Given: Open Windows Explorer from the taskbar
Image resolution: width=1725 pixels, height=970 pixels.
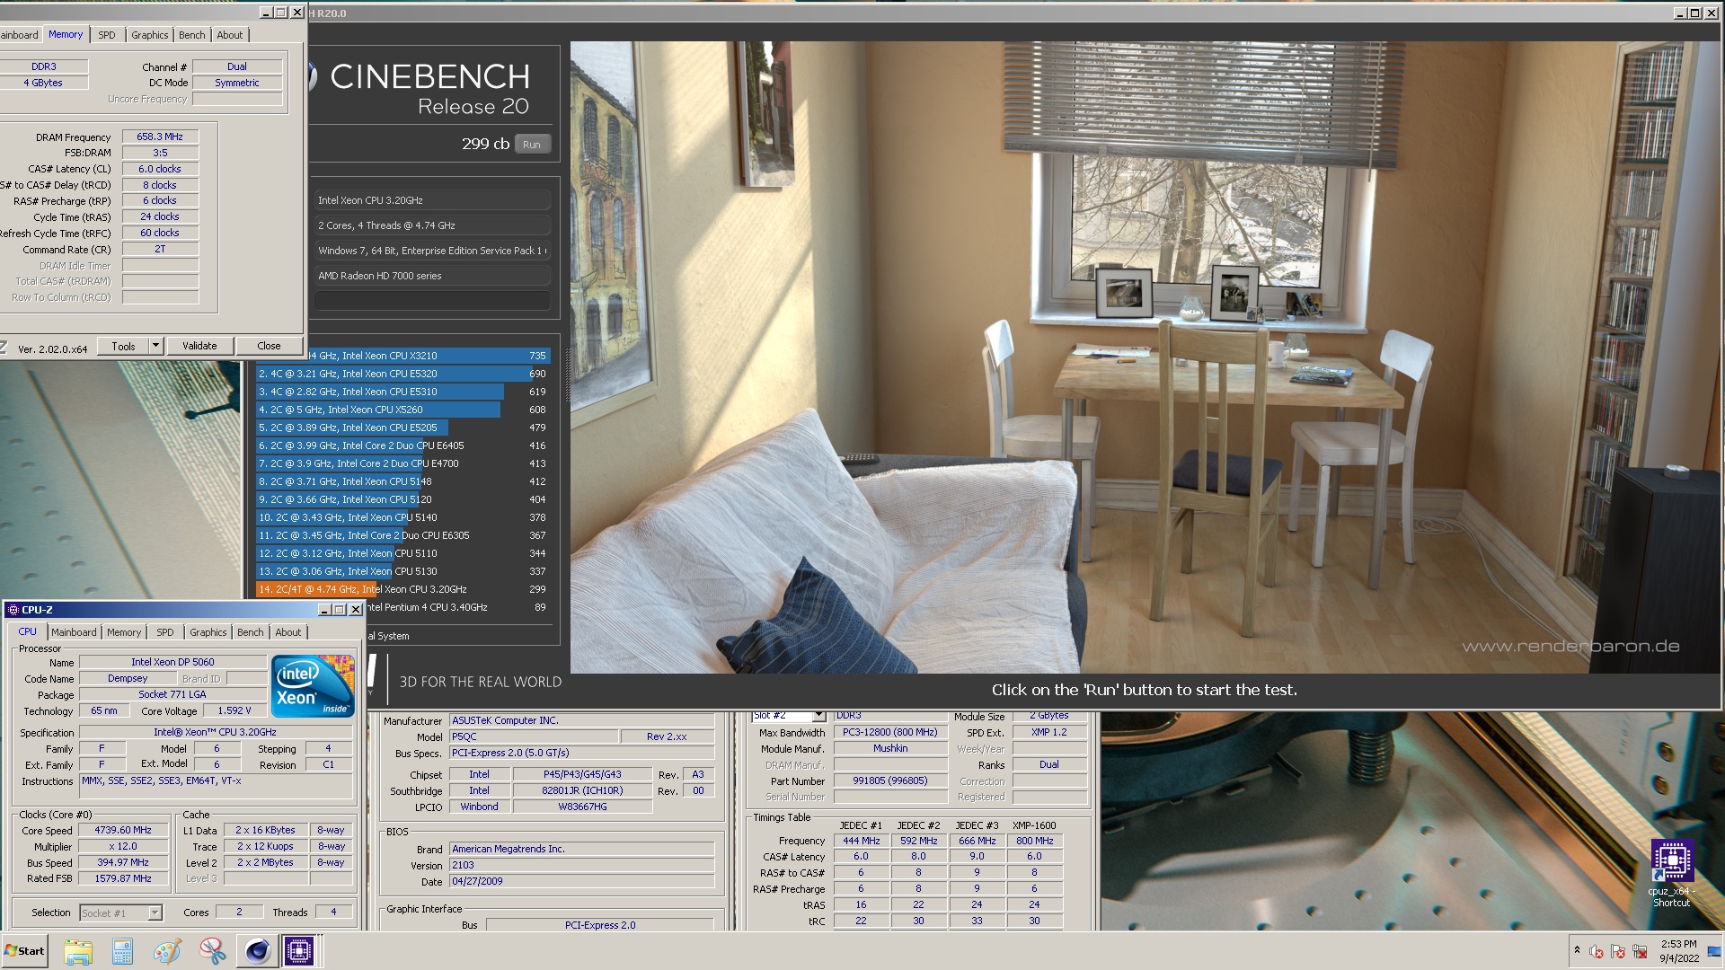Looking at the screenshot, I should coord(78,951).
